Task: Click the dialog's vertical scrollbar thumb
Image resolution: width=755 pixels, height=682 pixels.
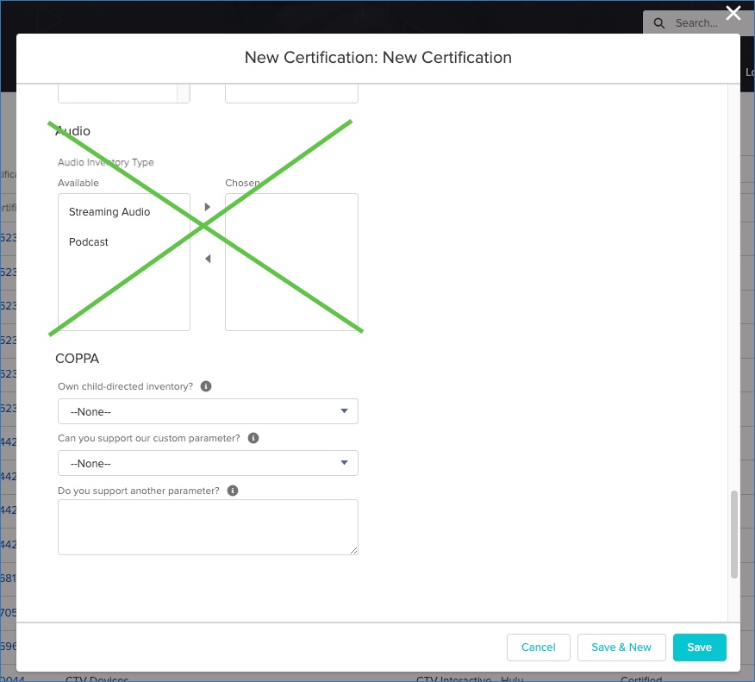Action: click(734, 534)
